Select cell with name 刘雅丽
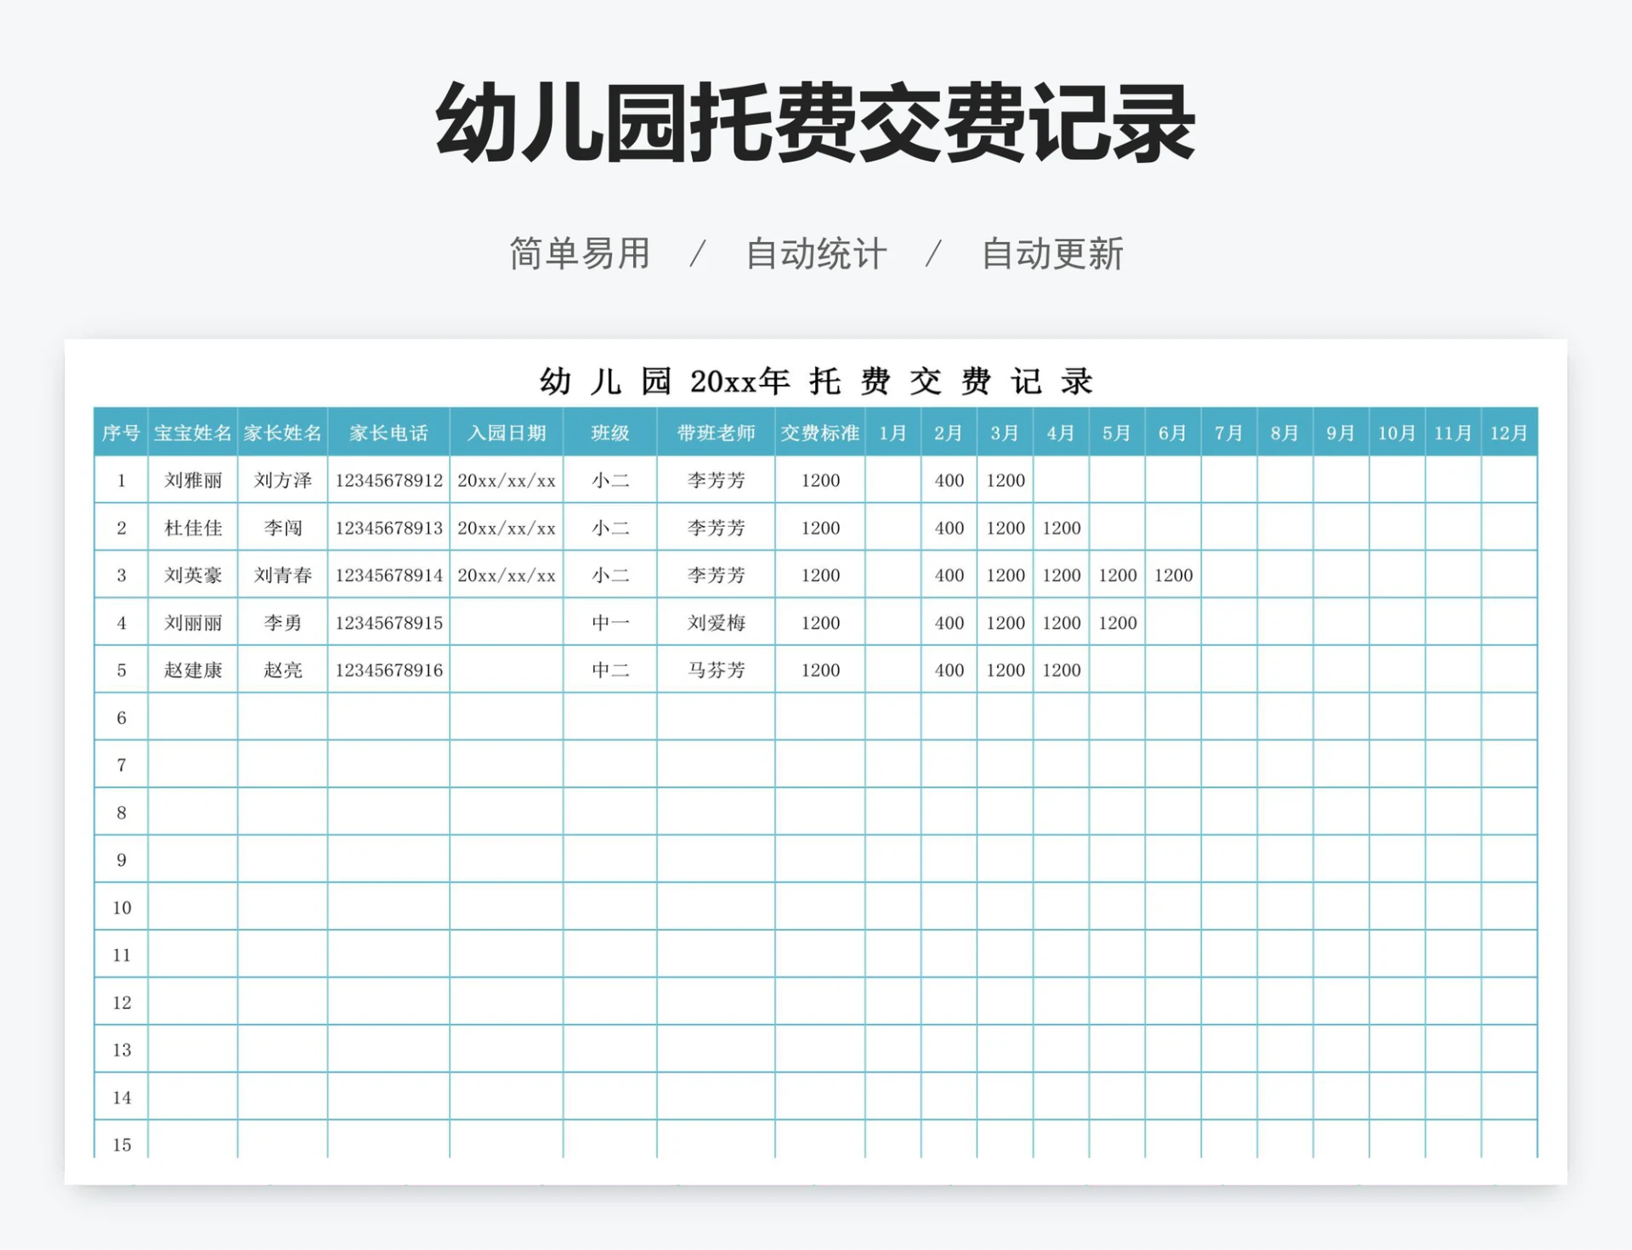This screenshot has width=1632, height=1250. 193,480
